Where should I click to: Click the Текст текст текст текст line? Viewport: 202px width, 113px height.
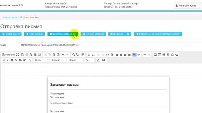pos(62,103)
